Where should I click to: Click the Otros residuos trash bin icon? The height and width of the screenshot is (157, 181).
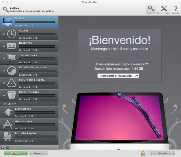click(x=12, y=95)
